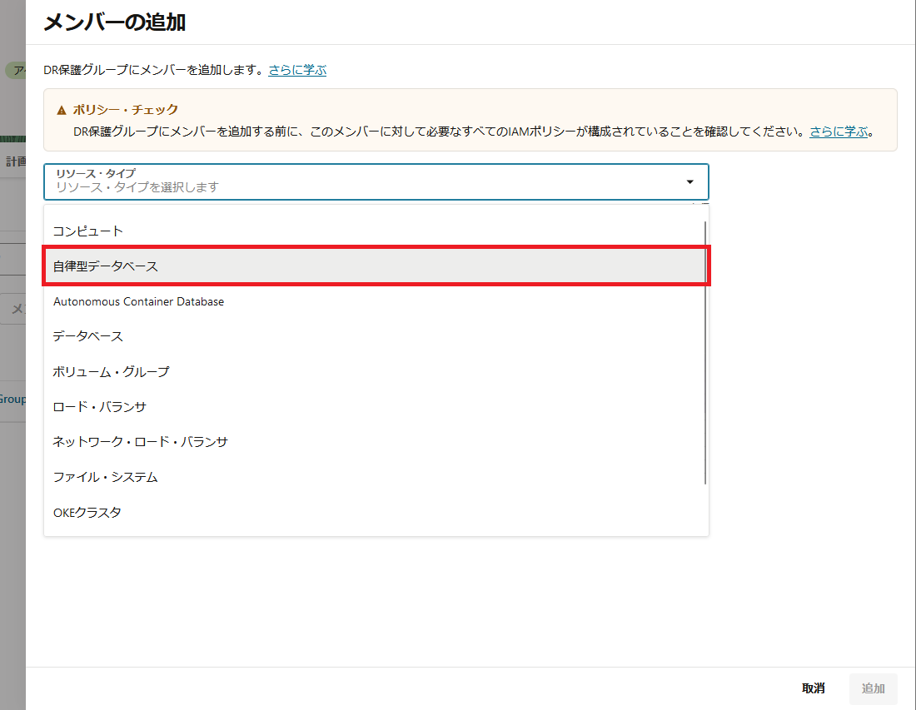The image size is (916, 710).
Task: Pick データベース from the dropdown list
Action: tap(88, 336)
